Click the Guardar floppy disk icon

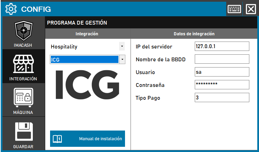pos(23,131)
